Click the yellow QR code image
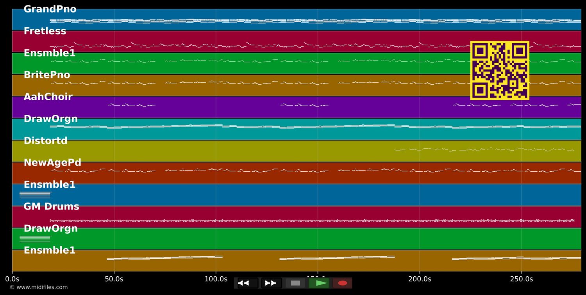 pyautogui.click(x=500, y=71)
